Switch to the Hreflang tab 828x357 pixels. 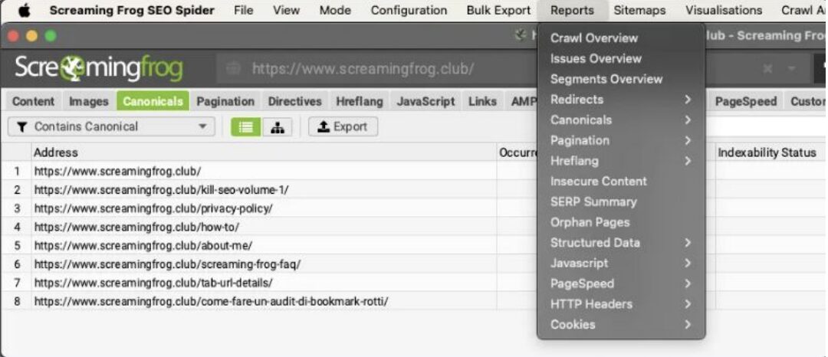click(359, 101)
